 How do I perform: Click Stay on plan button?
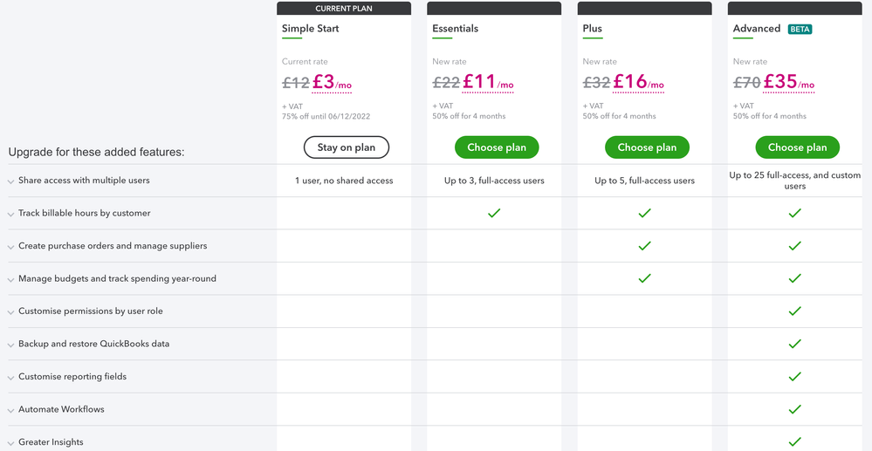(347, 147)
